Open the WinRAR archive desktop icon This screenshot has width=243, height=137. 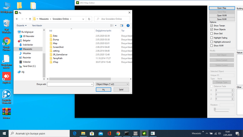tap(6, 113)
